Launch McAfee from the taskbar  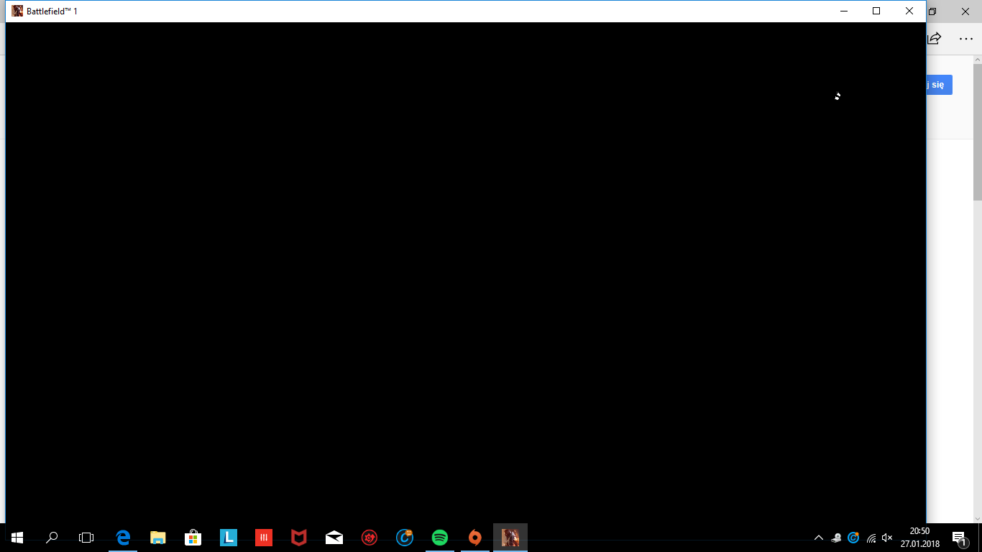pos(298,537)
